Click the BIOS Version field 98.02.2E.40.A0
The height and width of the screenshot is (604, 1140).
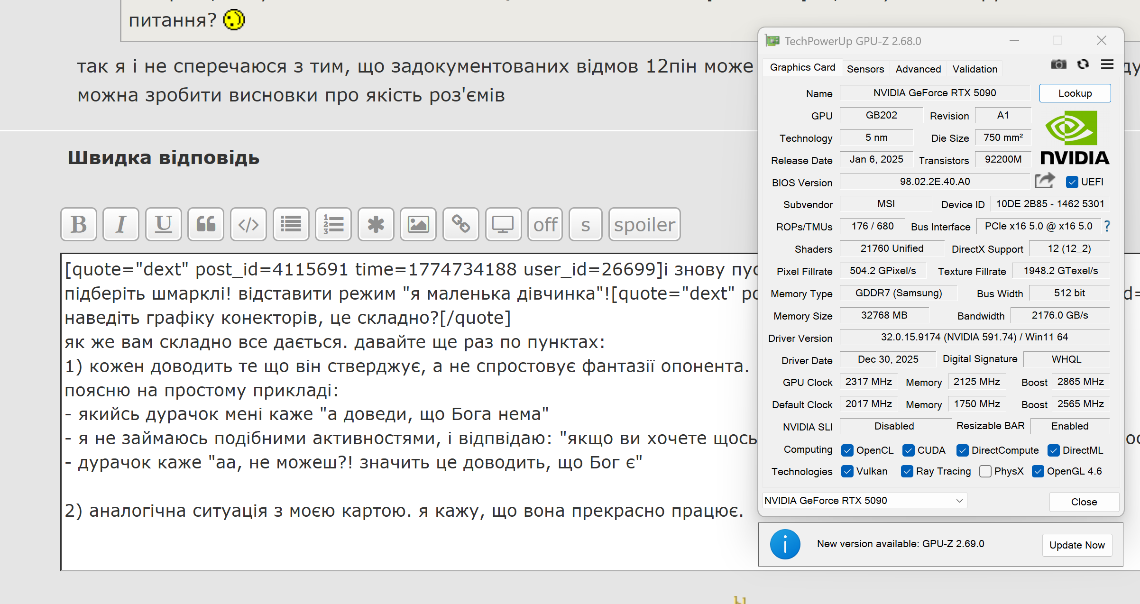pyautogui.click(x=935, y=182)
